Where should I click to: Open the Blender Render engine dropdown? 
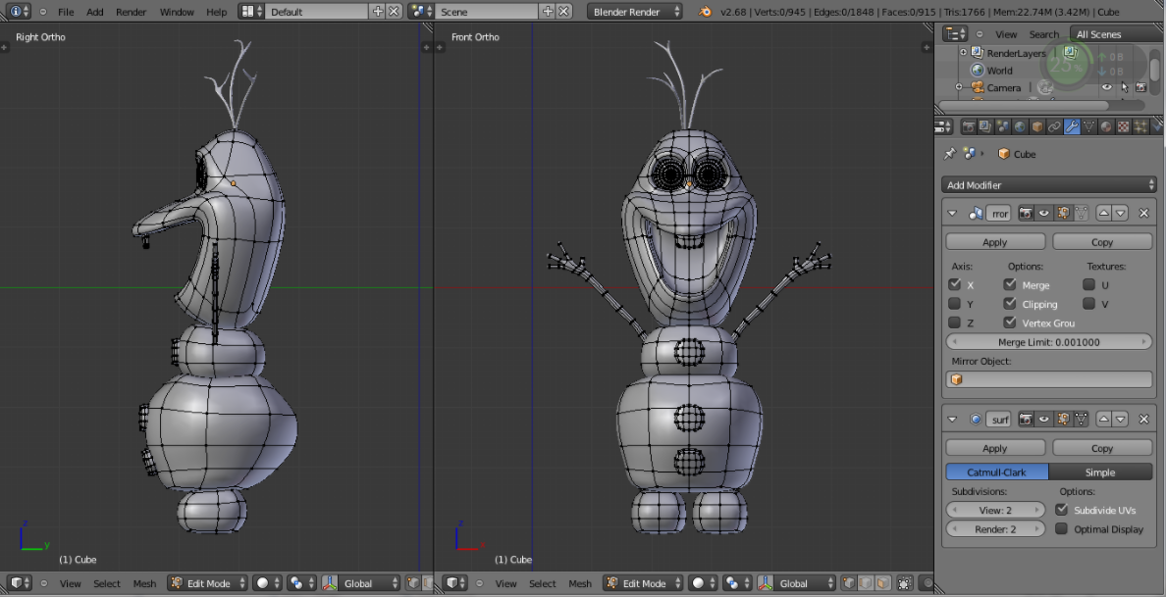coord(634,12)
